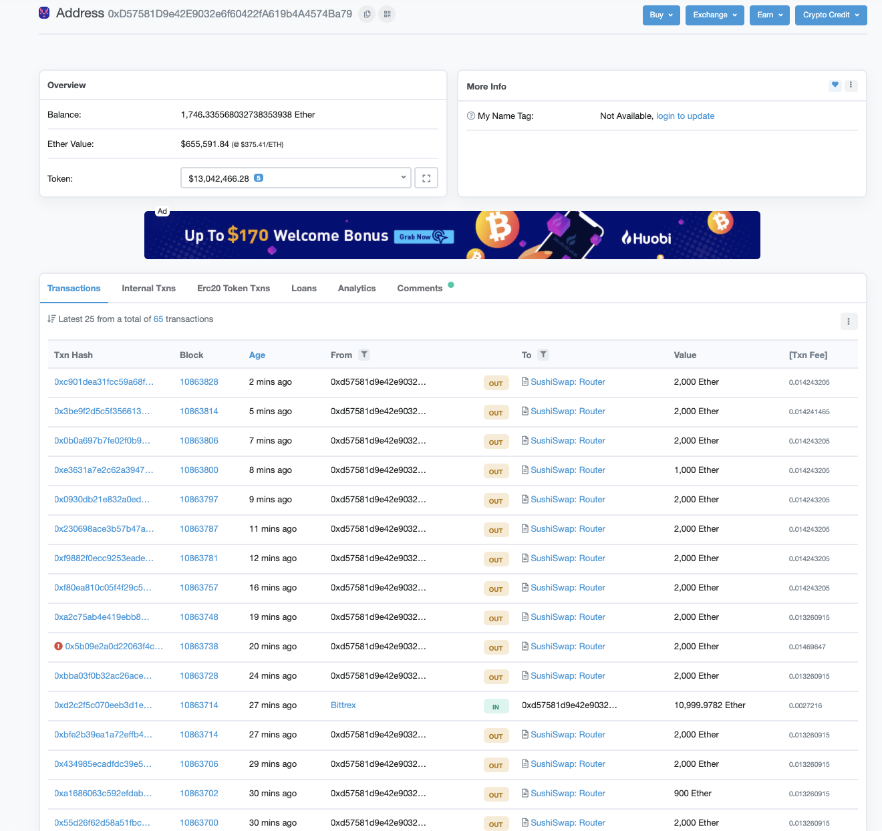The width and height of the screenshot is (882, 831).
Task: Open transaction 0xbba03f0b32ac26ace
Action: (103, 676)
